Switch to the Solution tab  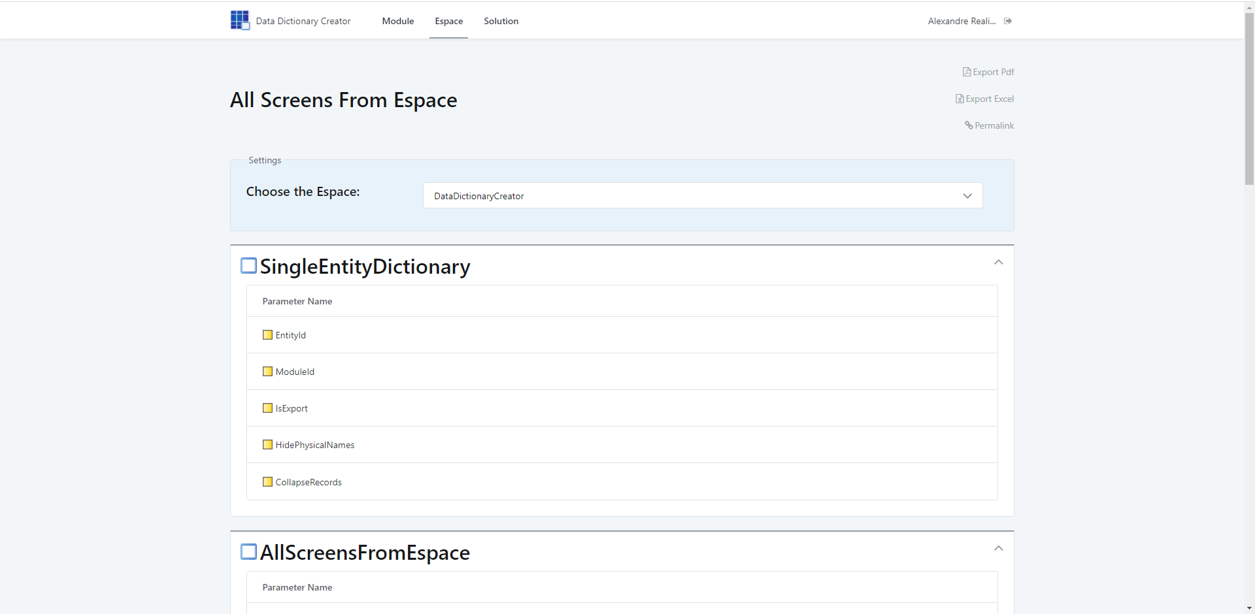(500, 21)
